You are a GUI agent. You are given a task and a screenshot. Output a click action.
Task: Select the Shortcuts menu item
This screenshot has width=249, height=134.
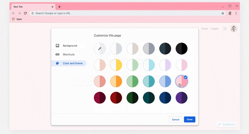tap(69, 54)
